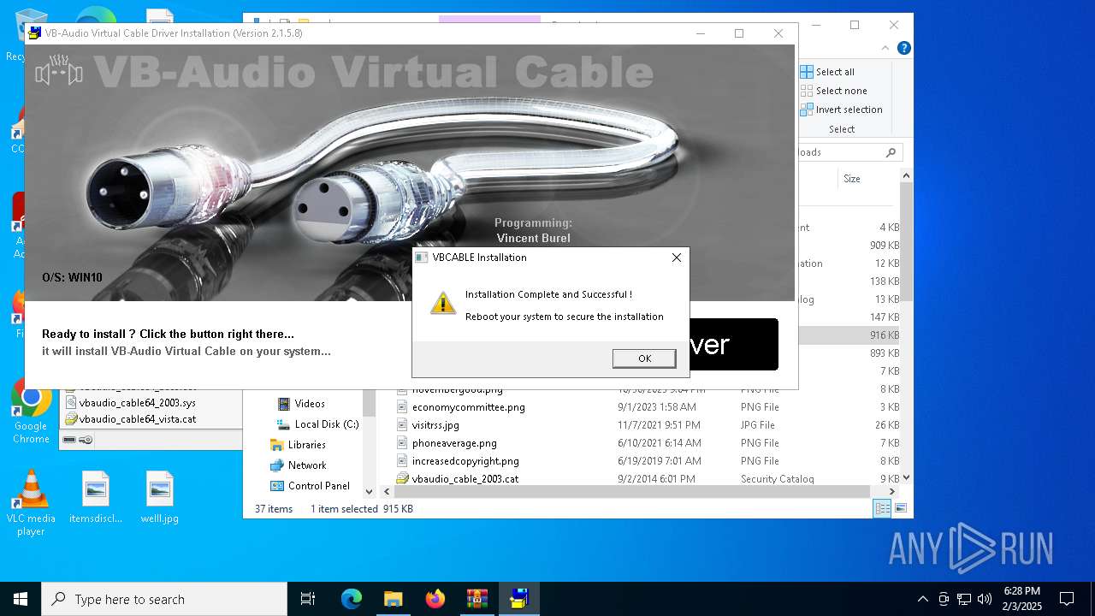Select Local Disk (C:) in navigation pane

(317, 424)
